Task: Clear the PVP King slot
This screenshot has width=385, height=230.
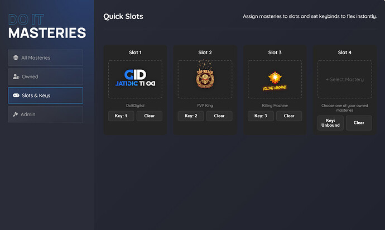Action: click(219, 116)
